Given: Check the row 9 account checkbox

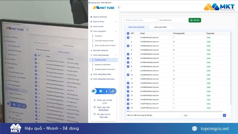Looking at the screenshot, I should [x=128, y=71].
